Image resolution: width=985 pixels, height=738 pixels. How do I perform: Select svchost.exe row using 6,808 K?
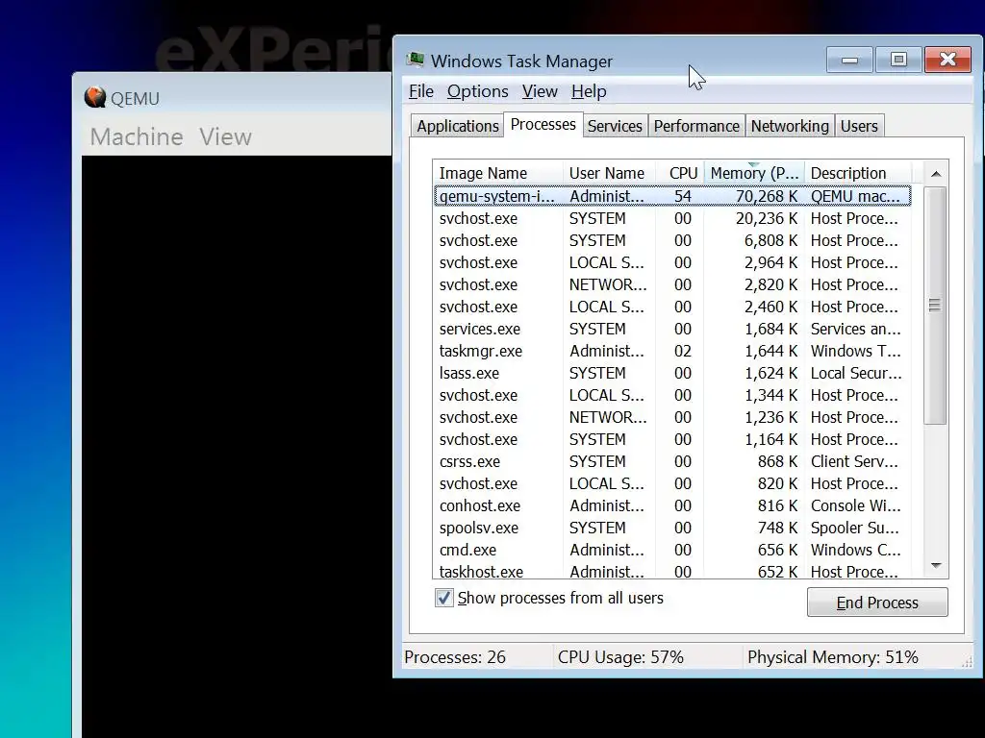click(x=671, y=240)
